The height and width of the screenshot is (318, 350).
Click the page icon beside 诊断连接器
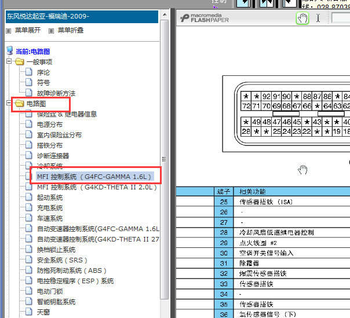tap(29, 155)
